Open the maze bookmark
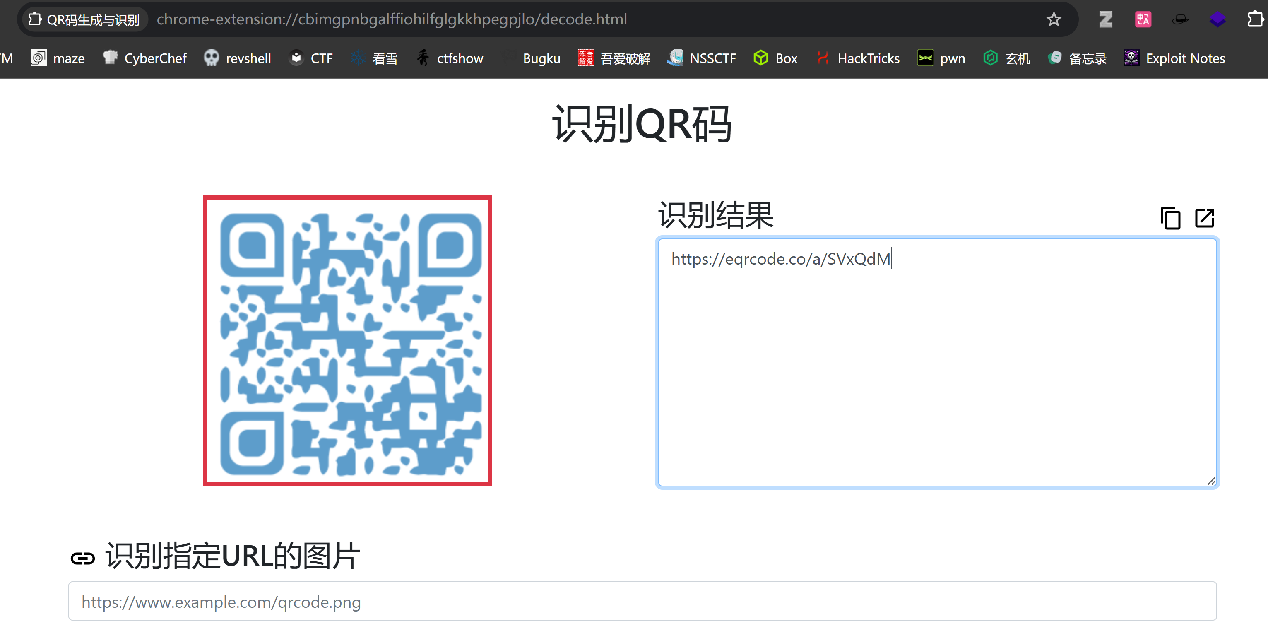 pyautogui.click(x=58, y=58)
